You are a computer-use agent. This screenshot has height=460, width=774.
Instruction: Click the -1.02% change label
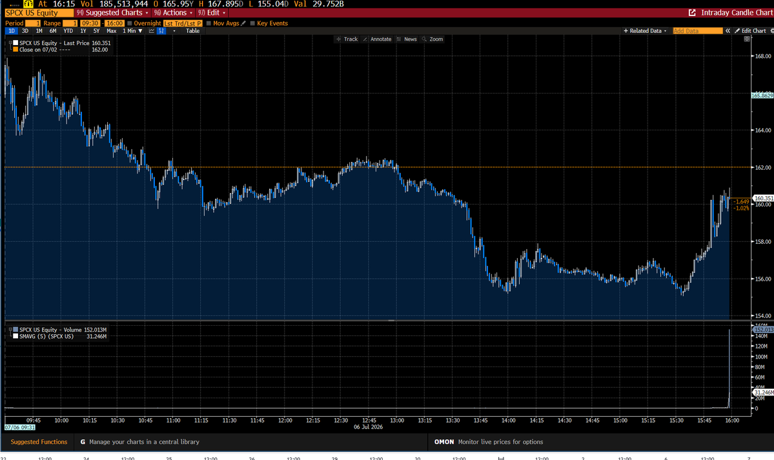click(742, 208)
